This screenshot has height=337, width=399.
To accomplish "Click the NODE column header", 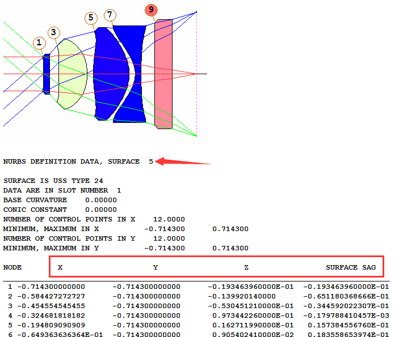I will point(12,267).
